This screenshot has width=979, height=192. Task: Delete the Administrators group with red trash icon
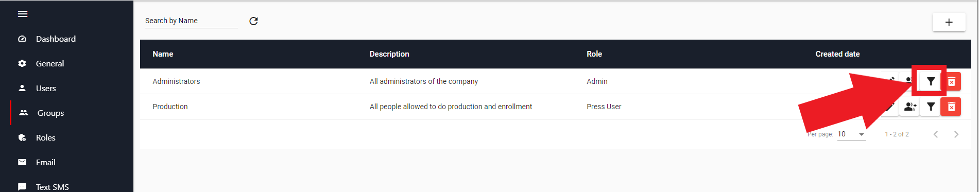(951, 81)
